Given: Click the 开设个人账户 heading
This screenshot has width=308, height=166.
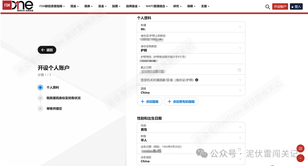Looking at the screenshot, I should (53, 68).
